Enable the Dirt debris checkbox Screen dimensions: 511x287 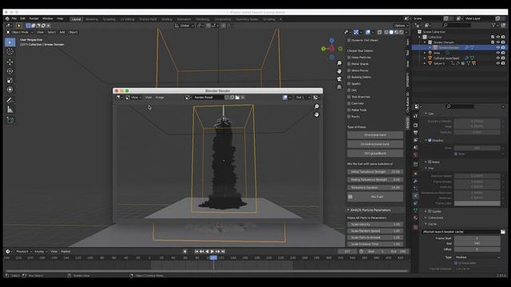tap(349, 90)
